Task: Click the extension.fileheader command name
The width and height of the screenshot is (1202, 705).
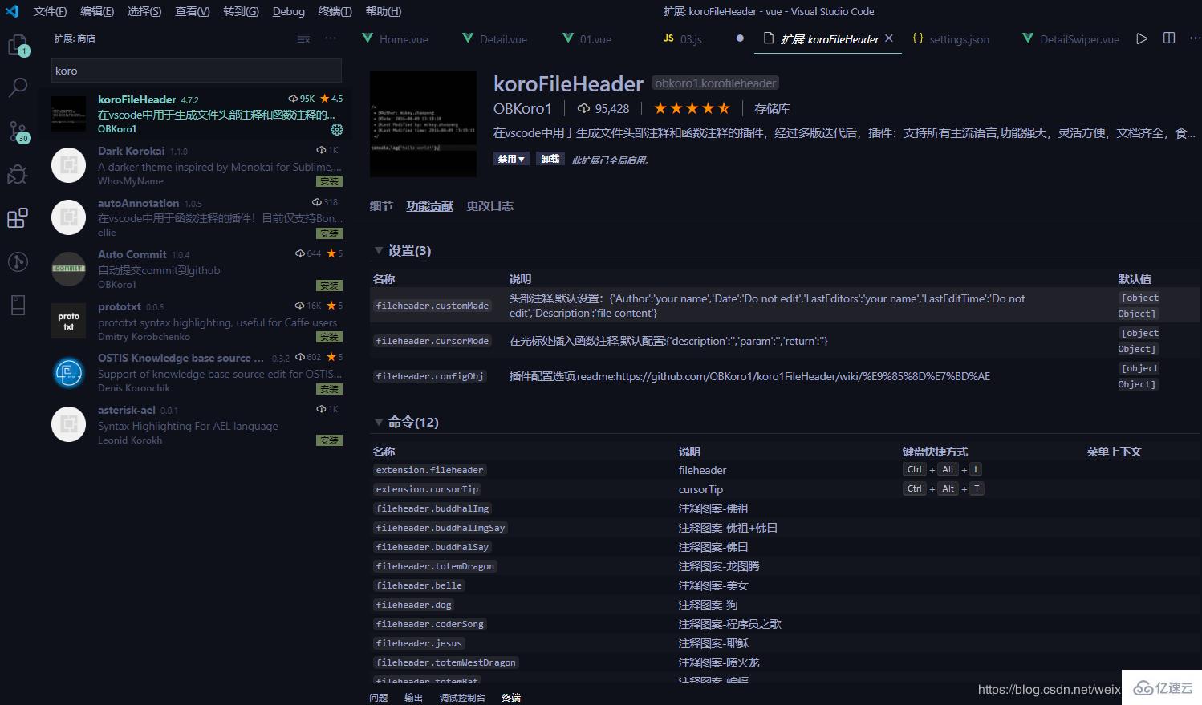Action: [430, 470]
